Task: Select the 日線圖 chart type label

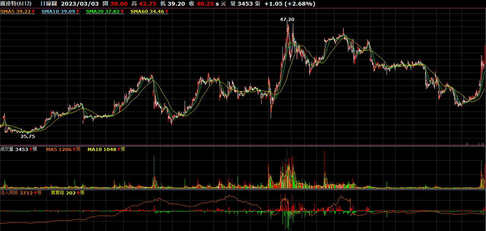Action: (49, 4)
